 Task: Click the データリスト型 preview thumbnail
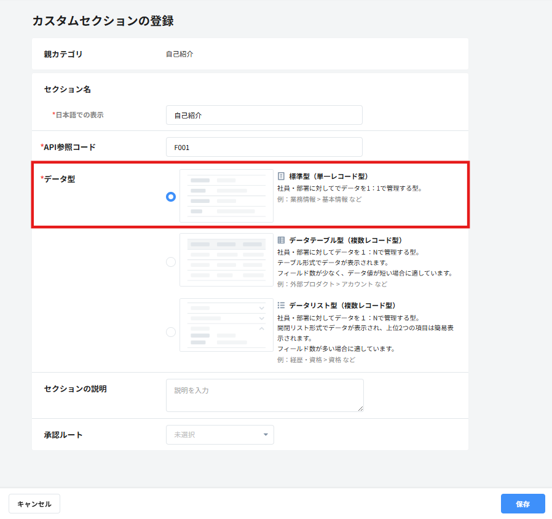click(x=226, y=325)
